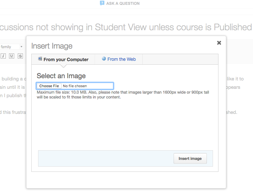Click the Select an Image heading

(x=61, y=76)
